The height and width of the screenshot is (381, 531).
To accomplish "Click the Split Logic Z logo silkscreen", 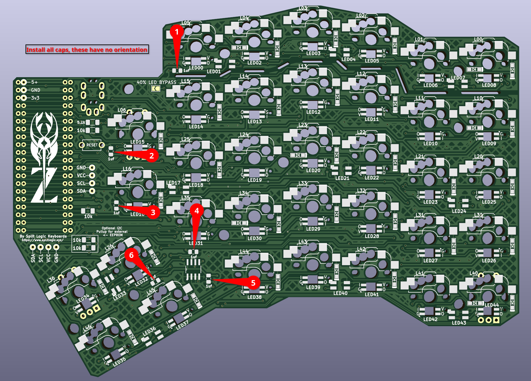I will coord(44,157).
